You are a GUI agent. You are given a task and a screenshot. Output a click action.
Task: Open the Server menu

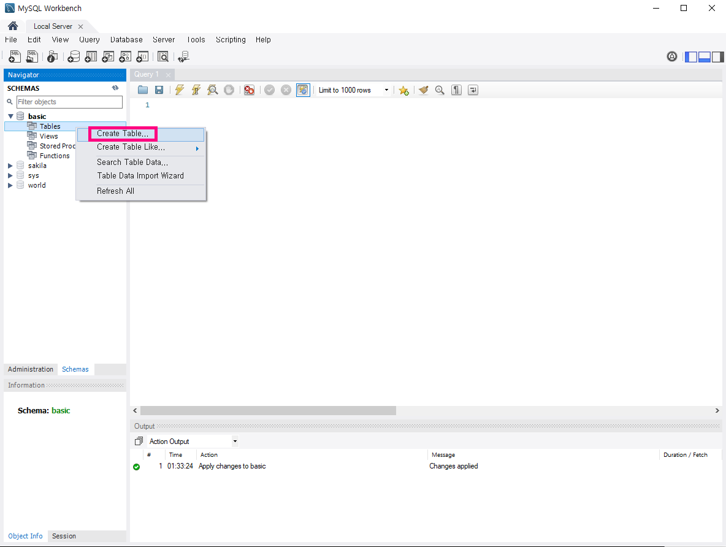coord(164,40)
